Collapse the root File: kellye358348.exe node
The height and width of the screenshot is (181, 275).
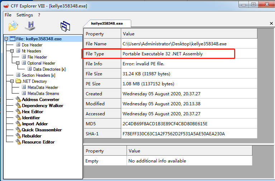tap(6, 39)
